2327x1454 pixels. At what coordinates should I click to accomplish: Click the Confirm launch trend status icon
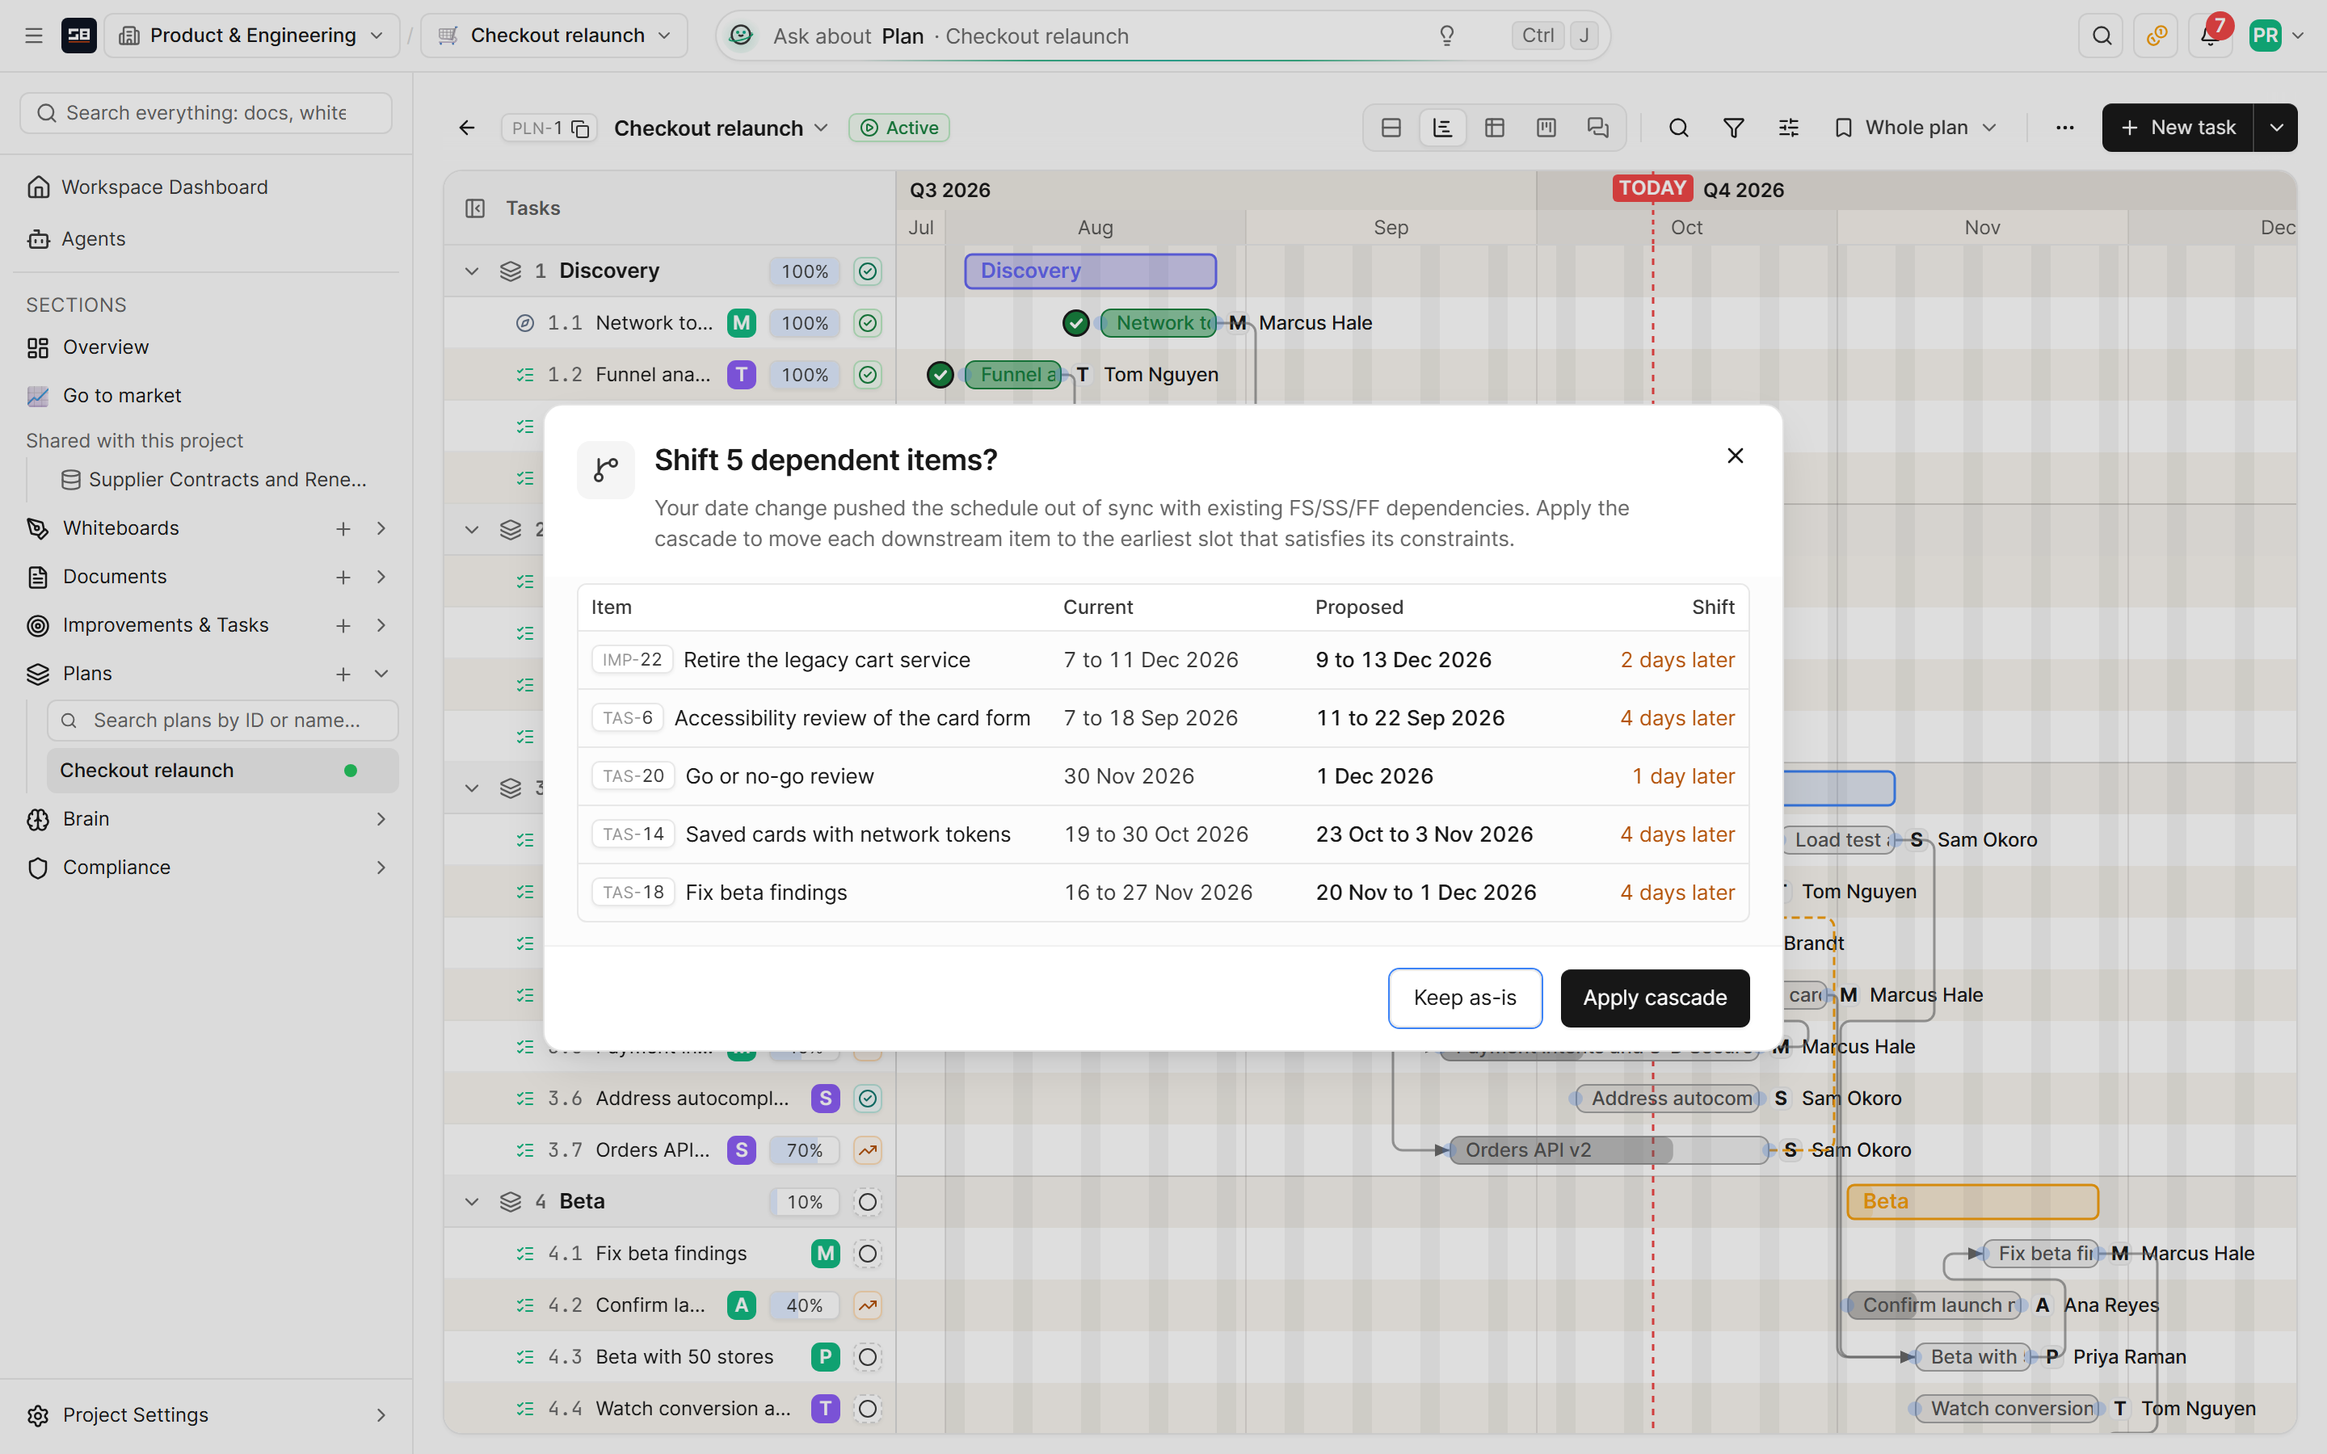867,1305
